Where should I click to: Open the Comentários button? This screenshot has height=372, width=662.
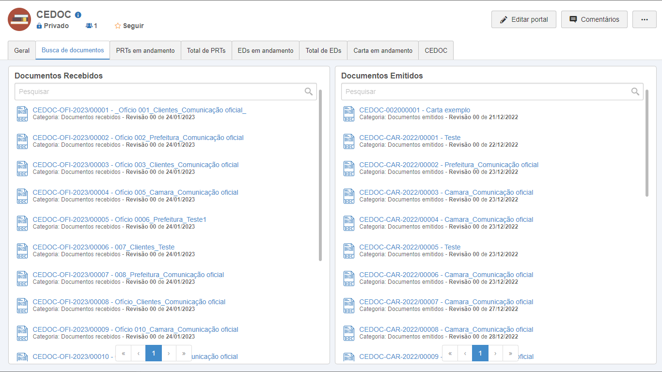click(x=594, y=19)
